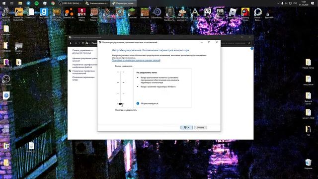Open Spotify from the taskbar
Viewport: 318px width, 179px height.
pos(36,3)
